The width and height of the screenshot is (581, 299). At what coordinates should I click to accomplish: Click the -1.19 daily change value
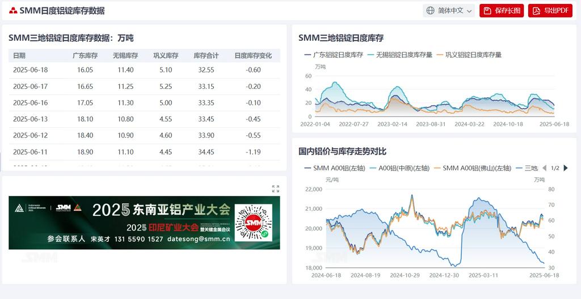(253, 152)
